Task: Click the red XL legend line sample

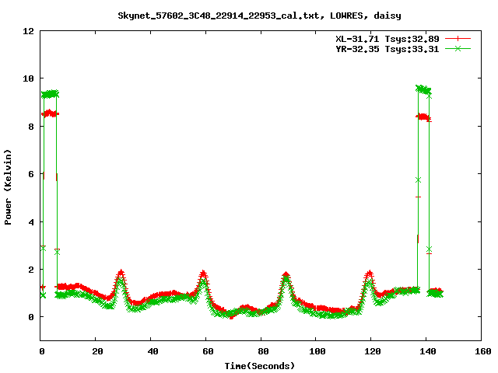Action: (458, 39)
